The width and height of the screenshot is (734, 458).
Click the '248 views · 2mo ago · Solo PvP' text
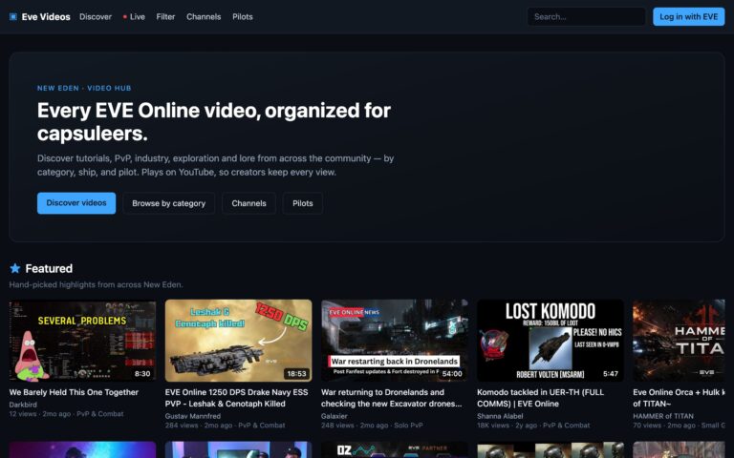(x=372, y=426)
